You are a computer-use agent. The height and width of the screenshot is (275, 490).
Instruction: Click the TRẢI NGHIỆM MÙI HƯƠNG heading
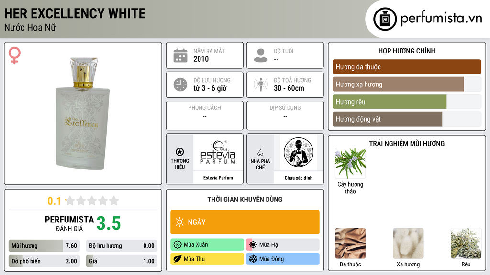click(407, 143)
